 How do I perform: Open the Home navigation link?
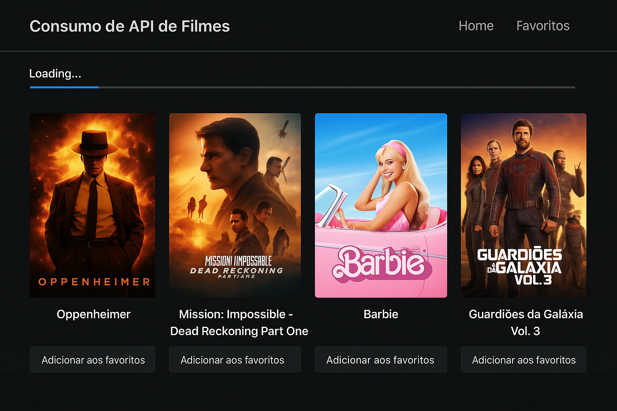click(x=476, y=26)
